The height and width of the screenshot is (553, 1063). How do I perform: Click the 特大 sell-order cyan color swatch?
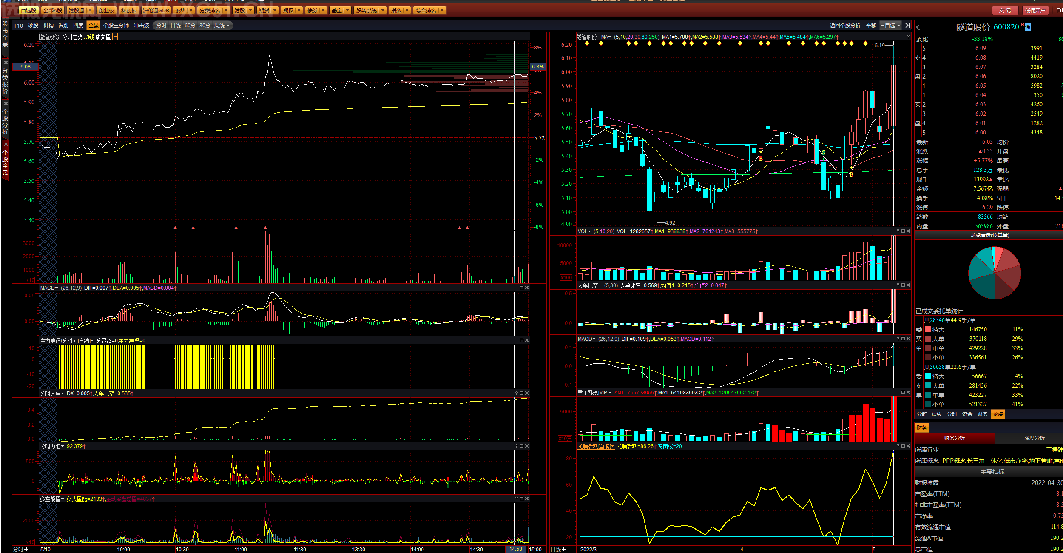tap(928, 376)
